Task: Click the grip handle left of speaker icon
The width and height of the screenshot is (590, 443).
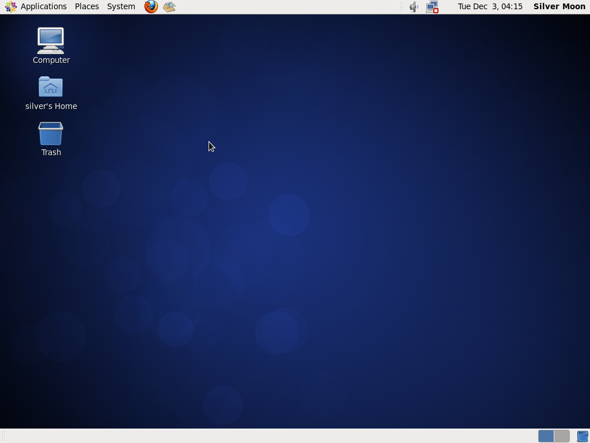Action: coord(402,7)
